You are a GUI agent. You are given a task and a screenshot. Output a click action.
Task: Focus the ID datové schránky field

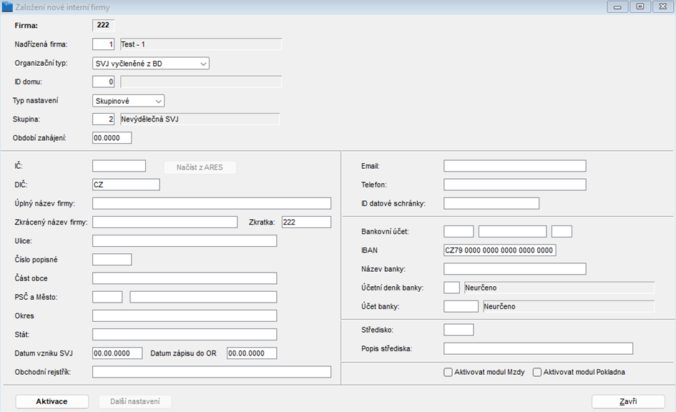[491, 203]
